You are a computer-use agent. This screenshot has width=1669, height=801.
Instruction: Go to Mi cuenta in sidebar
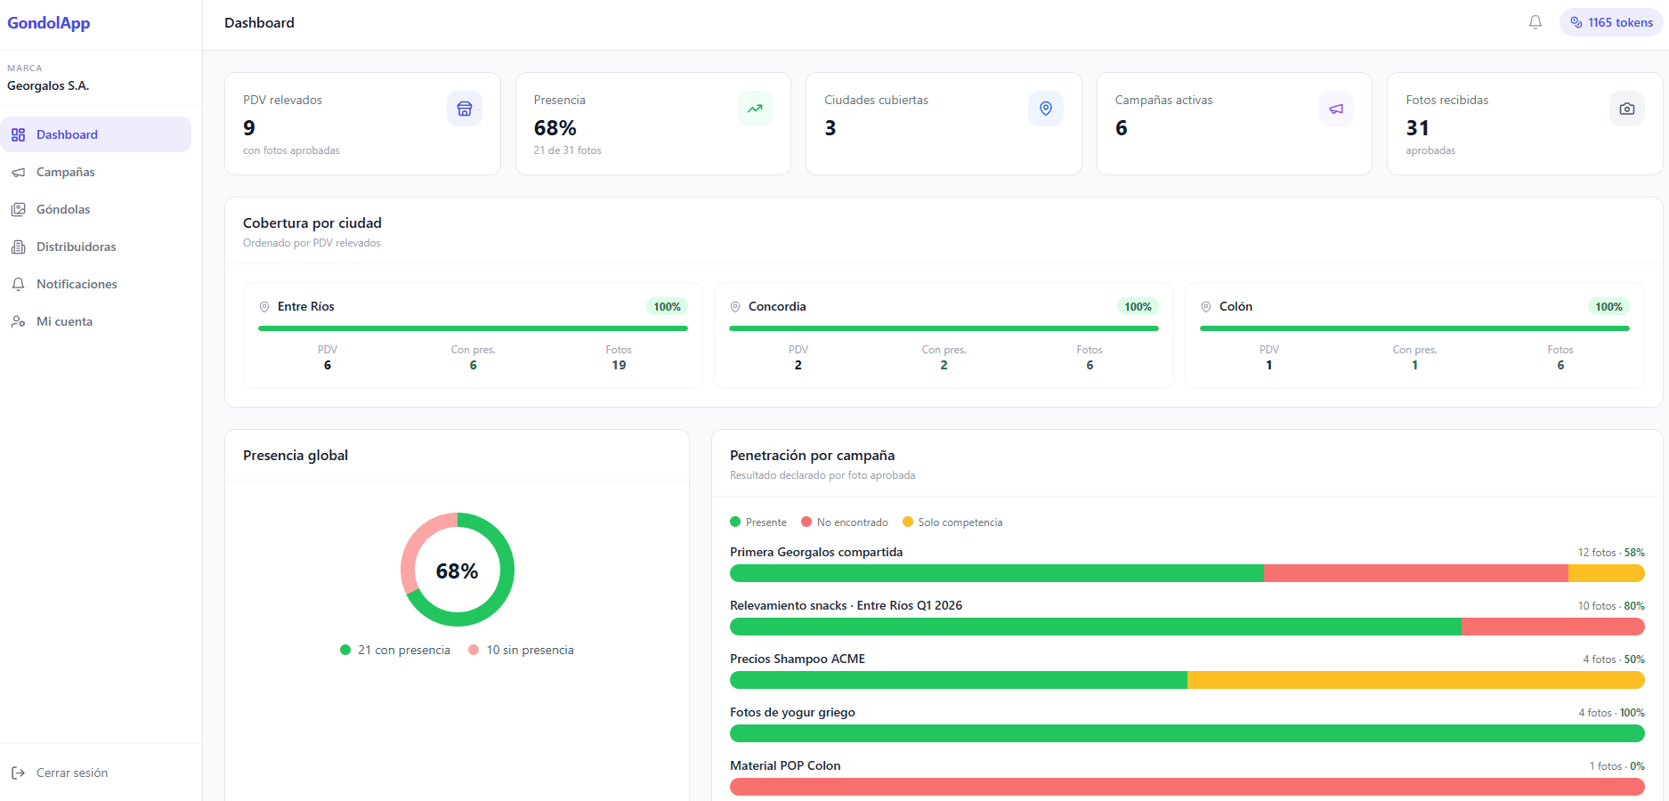tap(95, 321)
